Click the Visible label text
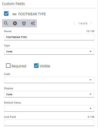Image resolution: width=98 pixels, height=128 pixels. tap(45, 66)
